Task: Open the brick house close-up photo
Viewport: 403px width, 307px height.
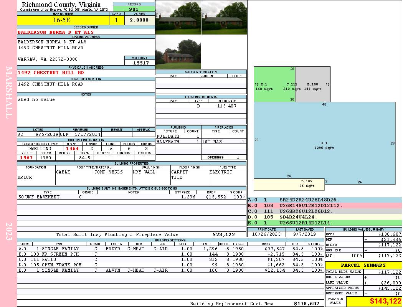Action: tap(178, 53)
